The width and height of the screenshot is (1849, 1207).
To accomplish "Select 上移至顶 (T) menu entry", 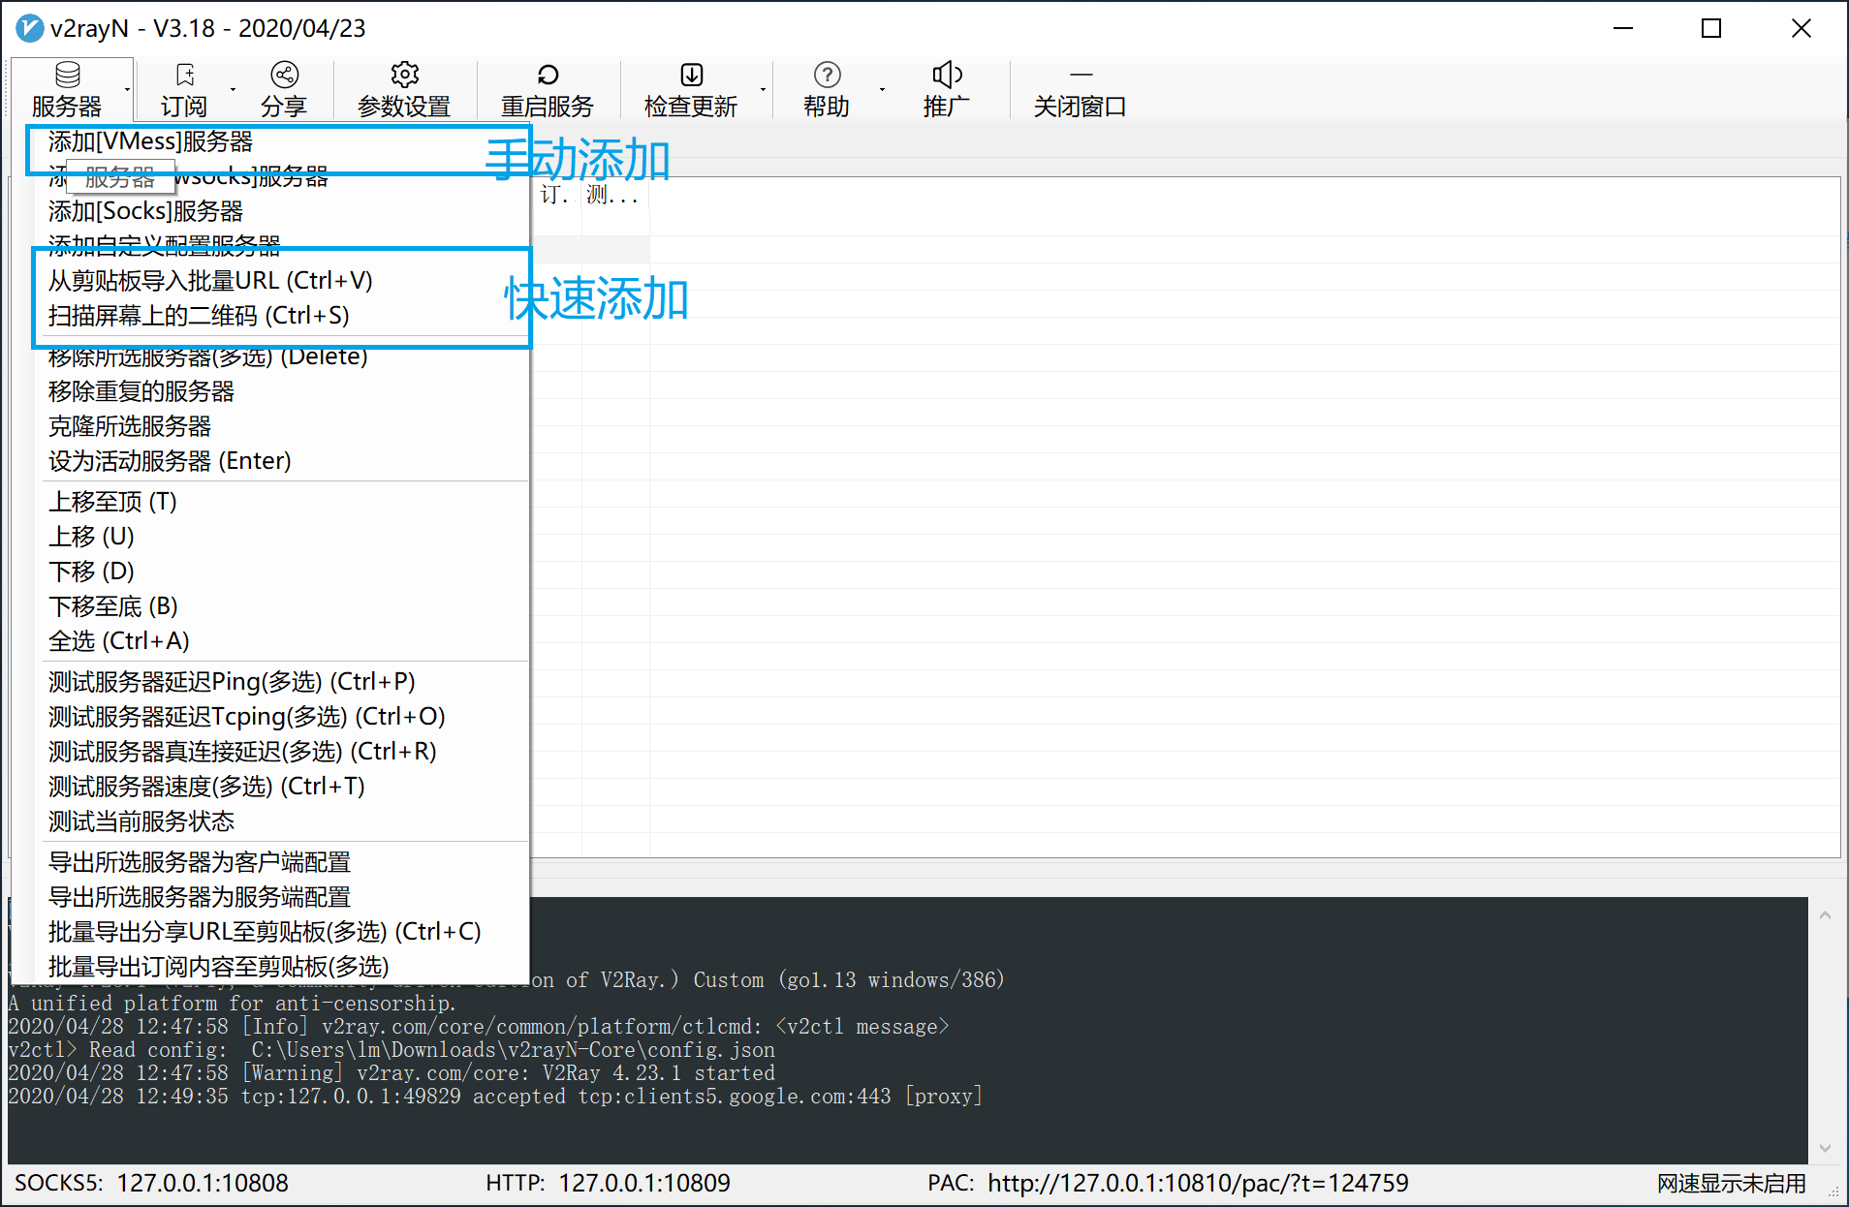I will click(112, 502).
